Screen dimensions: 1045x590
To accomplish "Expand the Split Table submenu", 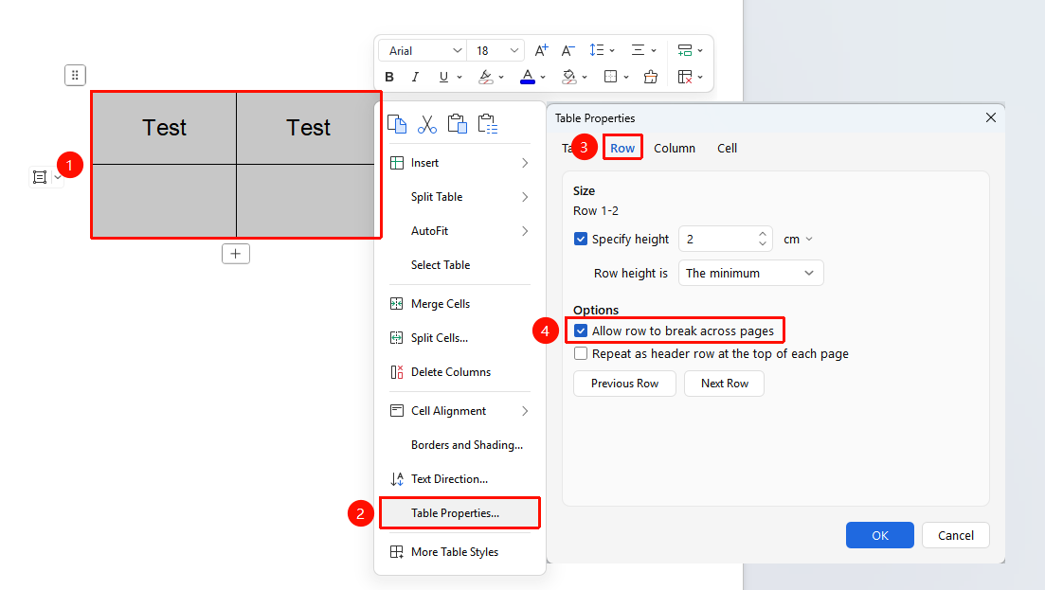I will tap(459, 197).
